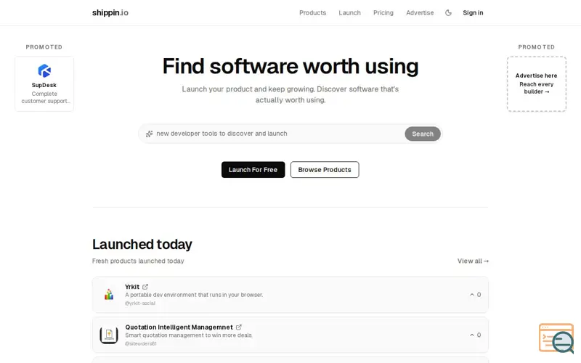Upvote the Yrkit product
Viewport: 581px width, 363px height.
click(x=475, y=295)
